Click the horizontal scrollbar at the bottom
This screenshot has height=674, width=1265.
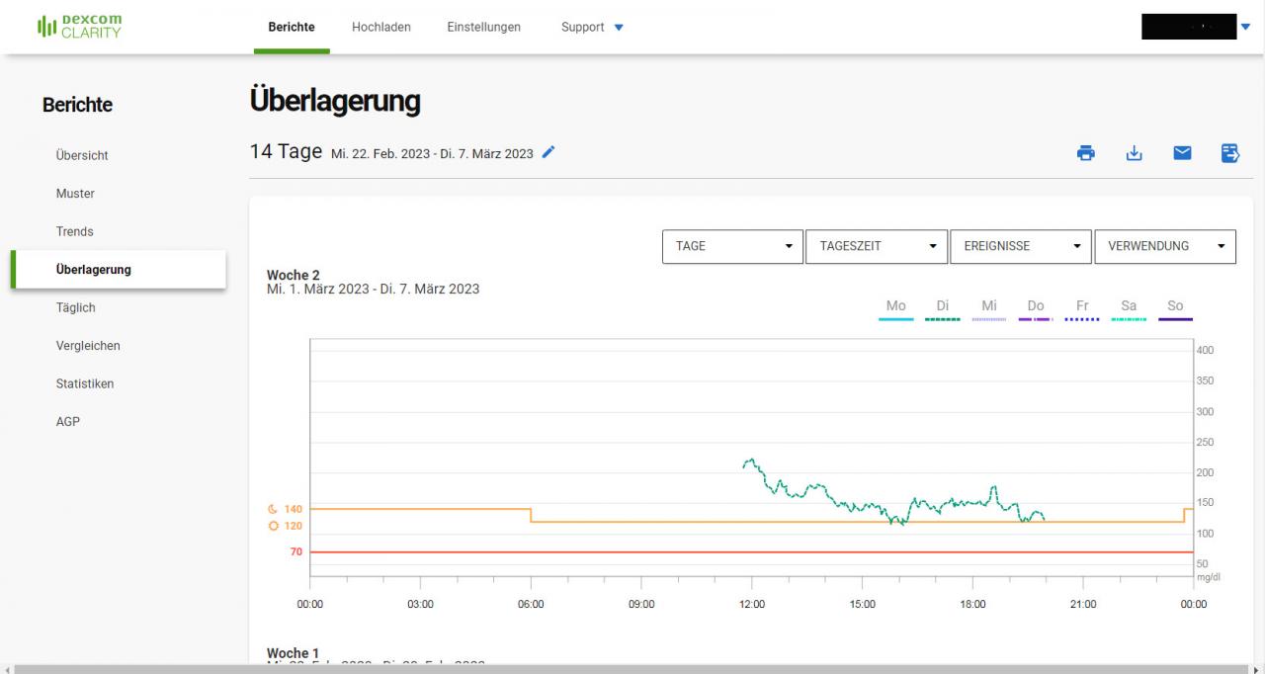pyautogui.click(x=632, y=669)
